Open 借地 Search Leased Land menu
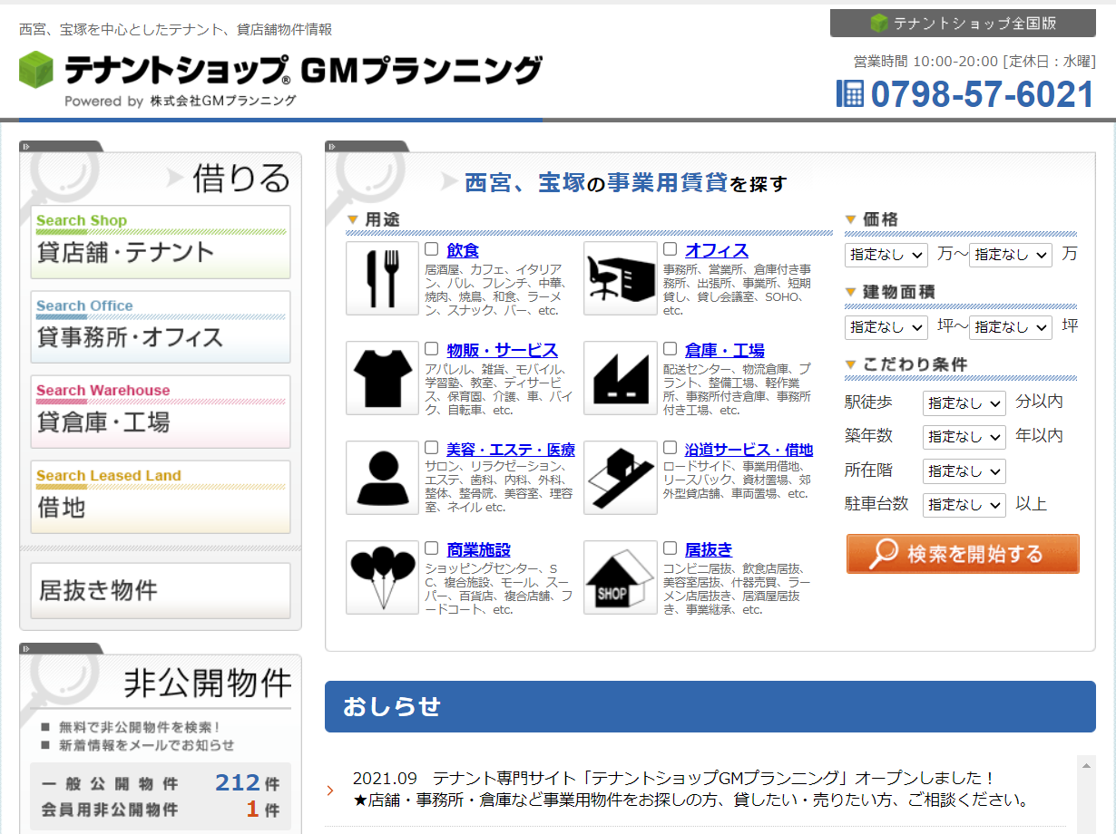The height and width of the screenshot is (834, 1116). click(x=161, y=497)
